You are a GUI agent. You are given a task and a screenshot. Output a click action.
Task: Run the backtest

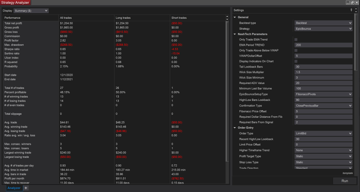coord(345,181)
